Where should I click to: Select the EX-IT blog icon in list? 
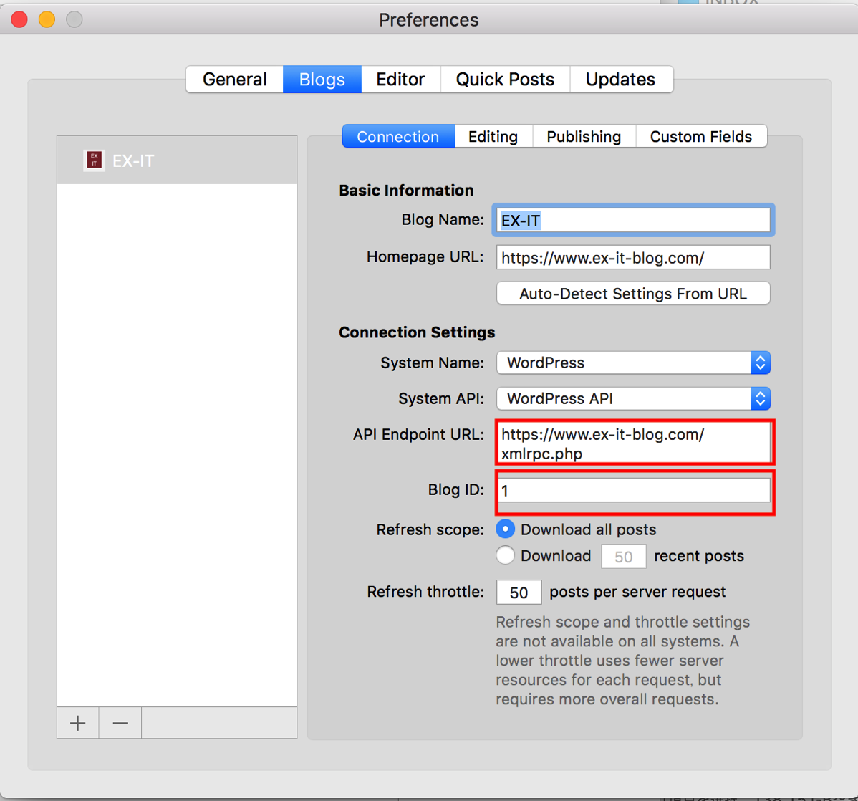click(x=94, y=160)
